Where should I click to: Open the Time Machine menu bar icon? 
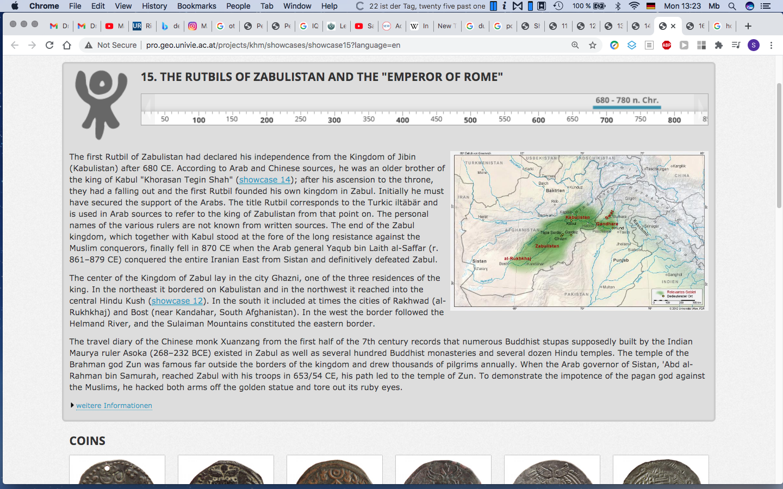click(x=558, y=6)
